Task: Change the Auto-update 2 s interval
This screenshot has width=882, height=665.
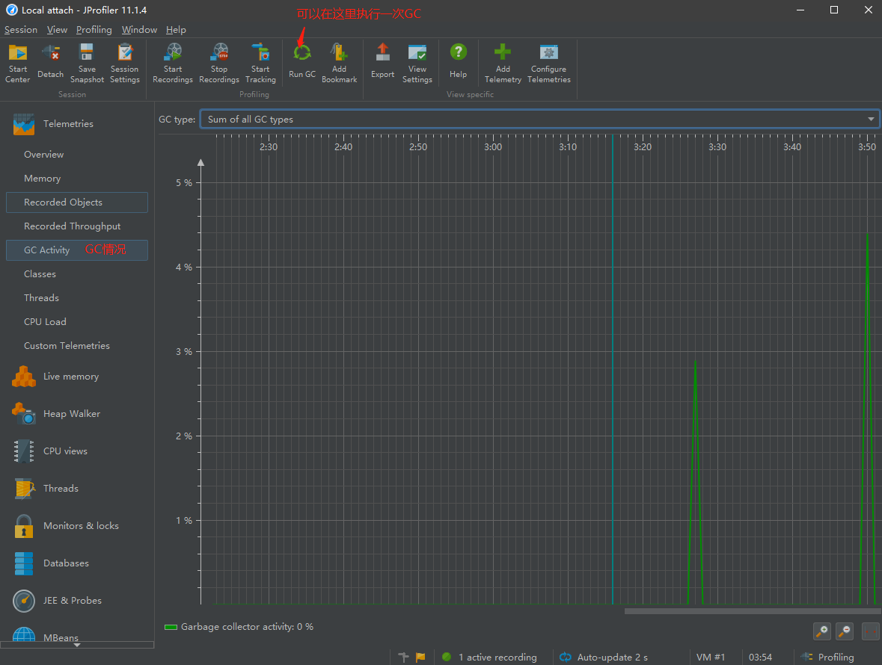Action: tap(604, 657)
